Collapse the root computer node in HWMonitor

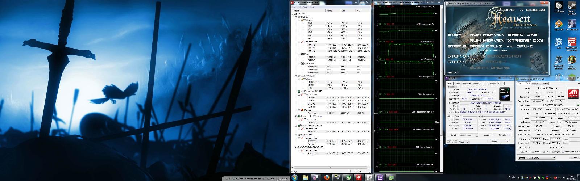(x=293, y=13)
